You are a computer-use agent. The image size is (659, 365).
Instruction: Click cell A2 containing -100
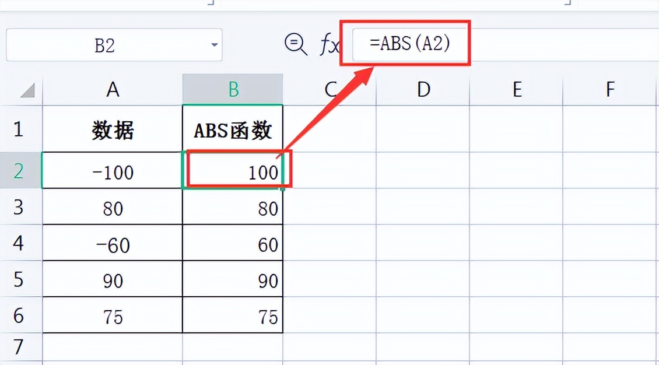(x=113, y=170)
